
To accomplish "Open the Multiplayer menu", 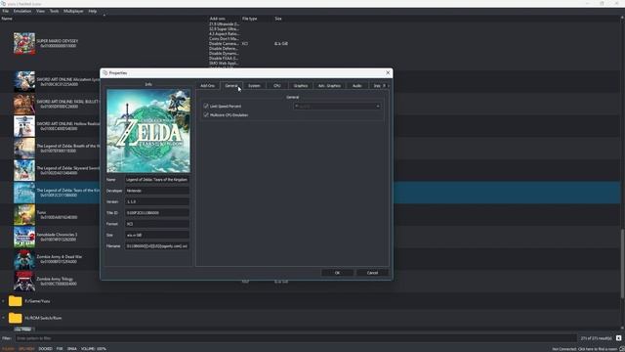I will (x=74, y=11).
